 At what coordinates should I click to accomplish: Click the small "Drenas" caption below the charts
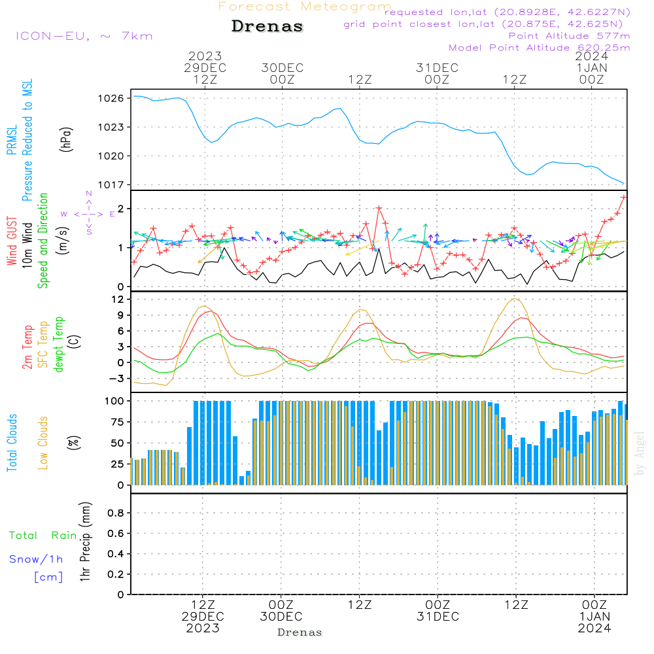pyautogui.click(x=300, y=632)
